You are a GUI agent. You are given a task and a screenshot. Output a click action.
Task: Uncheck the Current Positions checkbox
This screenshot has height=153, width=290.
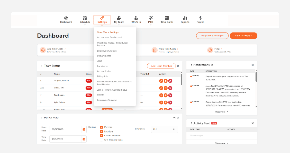[101, 135]
